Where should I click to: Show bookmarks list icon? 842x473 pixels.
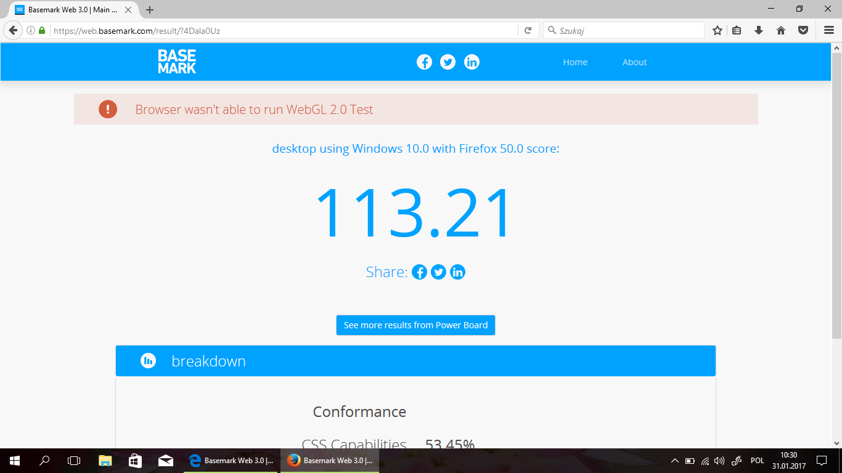click(x=737, y=30)
